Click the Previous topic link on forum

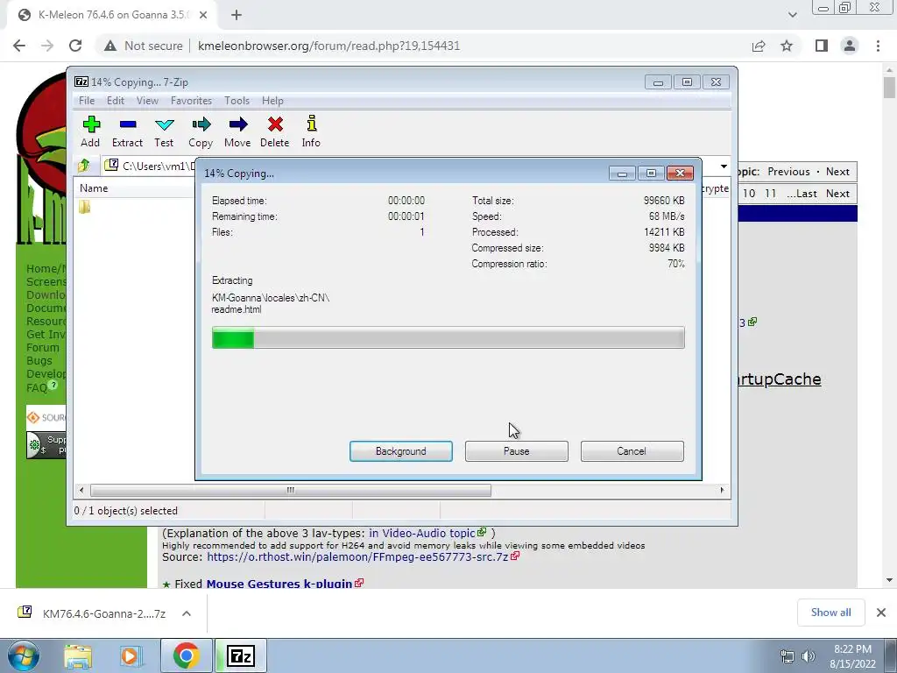pos(788,172)
